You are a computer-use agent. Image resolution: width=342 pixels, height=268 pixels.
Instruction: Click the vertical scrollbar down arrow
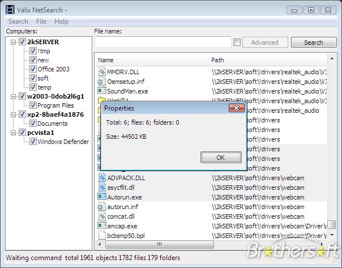pos(332,235)
